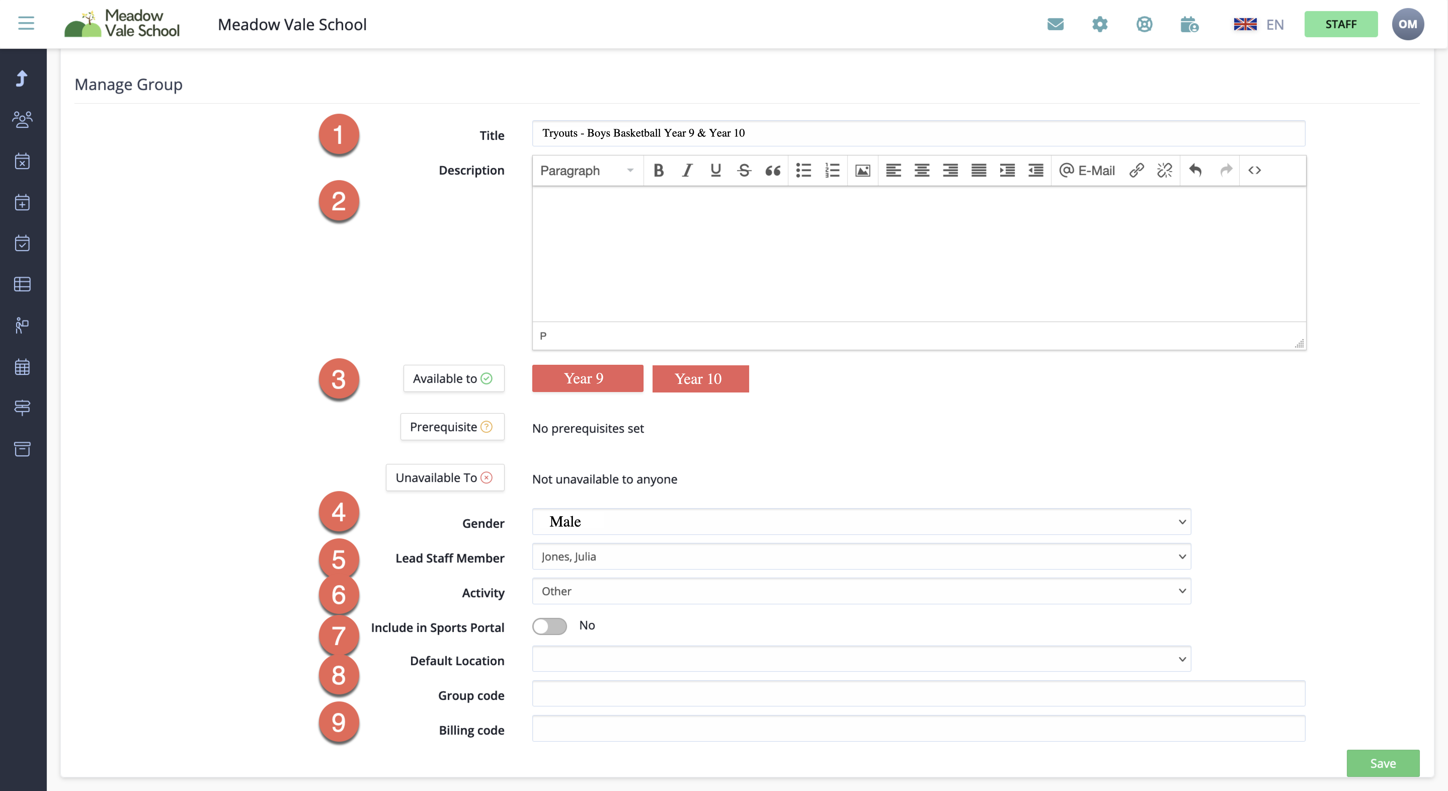Click the Prerequisite button
Screen dimensions: 1448x791
click(452, 427)
